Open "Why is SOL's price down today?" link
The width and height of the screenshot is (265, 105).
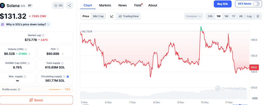click(26, 24)
